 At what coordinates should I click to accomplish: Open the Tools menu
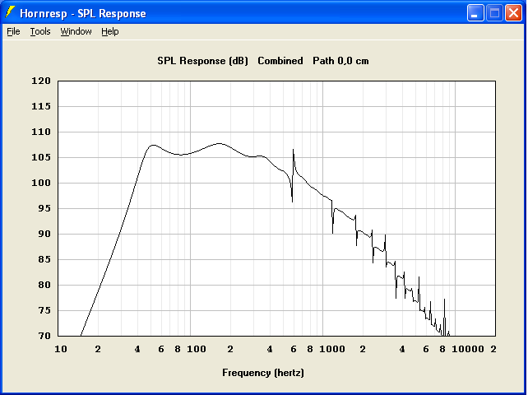coord(40,31)
